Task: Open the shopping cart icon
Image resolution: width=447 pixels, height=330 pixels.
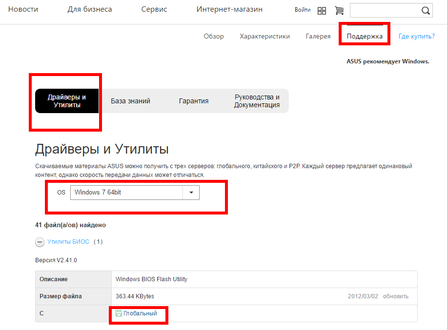Action: pyautogui.click(x=339, y=11)
